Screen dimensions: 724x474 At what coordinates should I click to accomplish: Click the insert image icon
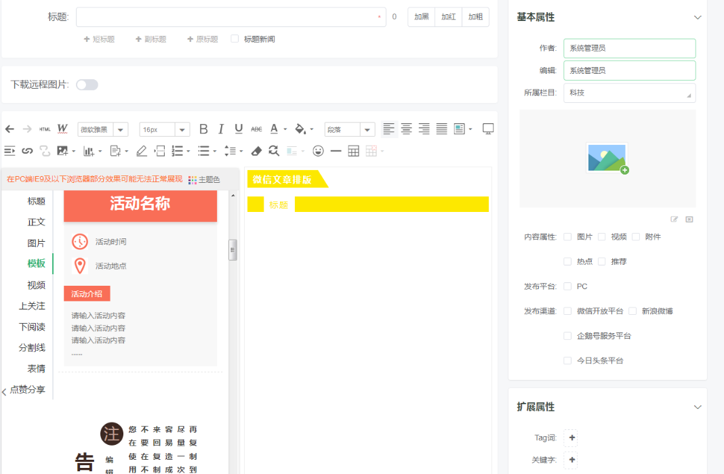pos(62,151)
